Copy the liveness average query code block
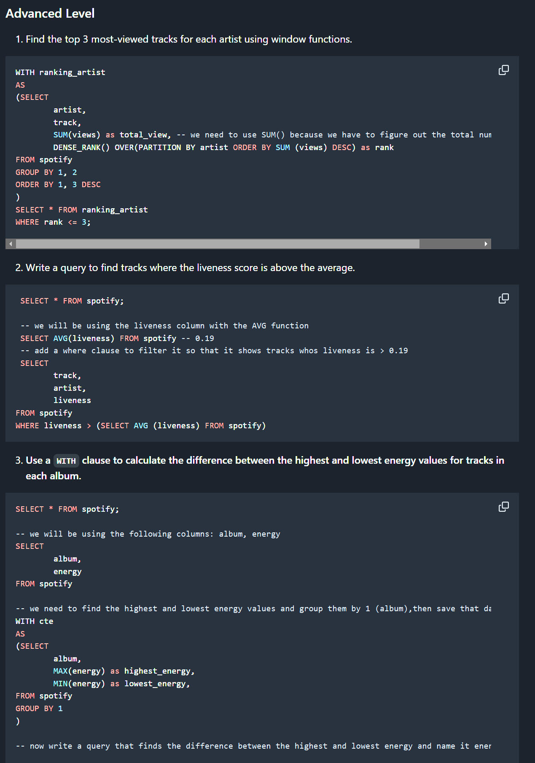 [503, 299]
